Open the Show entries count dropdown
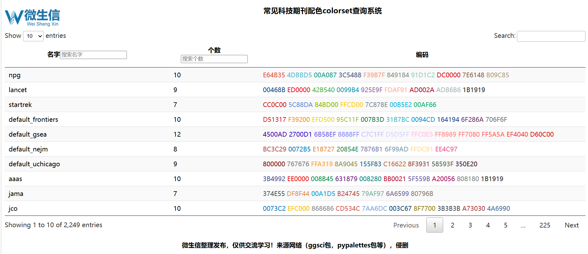Image resolution: width=588 pixels, height=254 pixels. (x=33, y=36)
